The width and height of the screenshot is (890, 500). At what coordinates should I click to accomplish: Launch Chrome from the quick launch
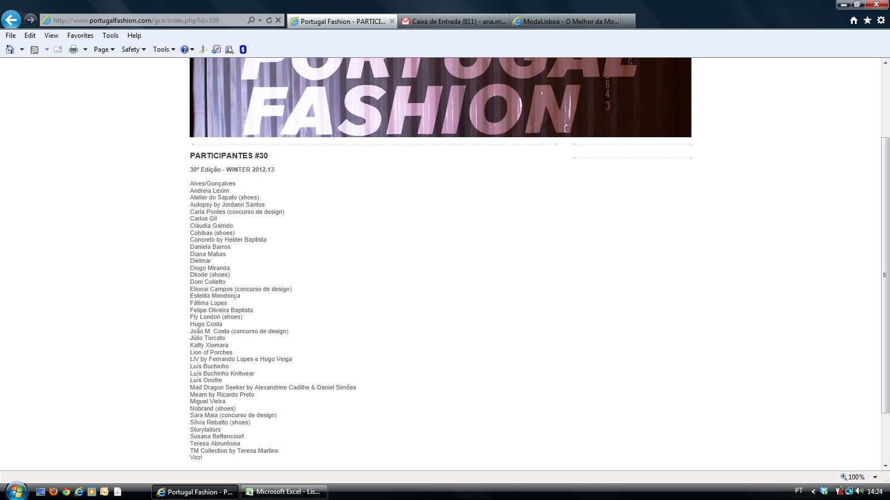coord(66,492)
